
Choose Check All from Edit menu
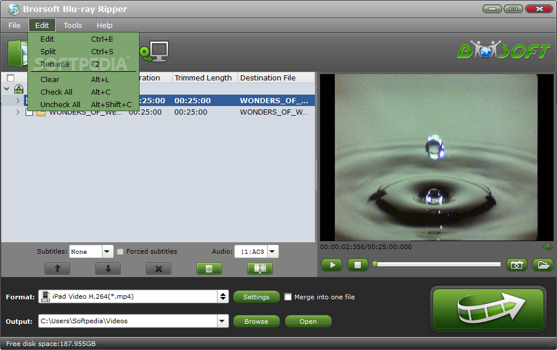[84, 92]
